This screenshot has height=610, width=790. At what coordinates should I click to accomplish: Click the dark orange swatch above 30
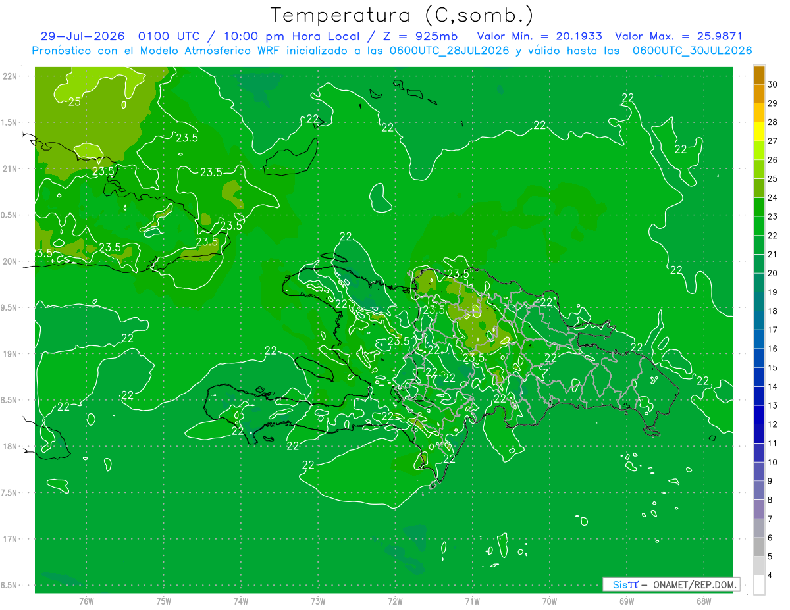[759, 75]
